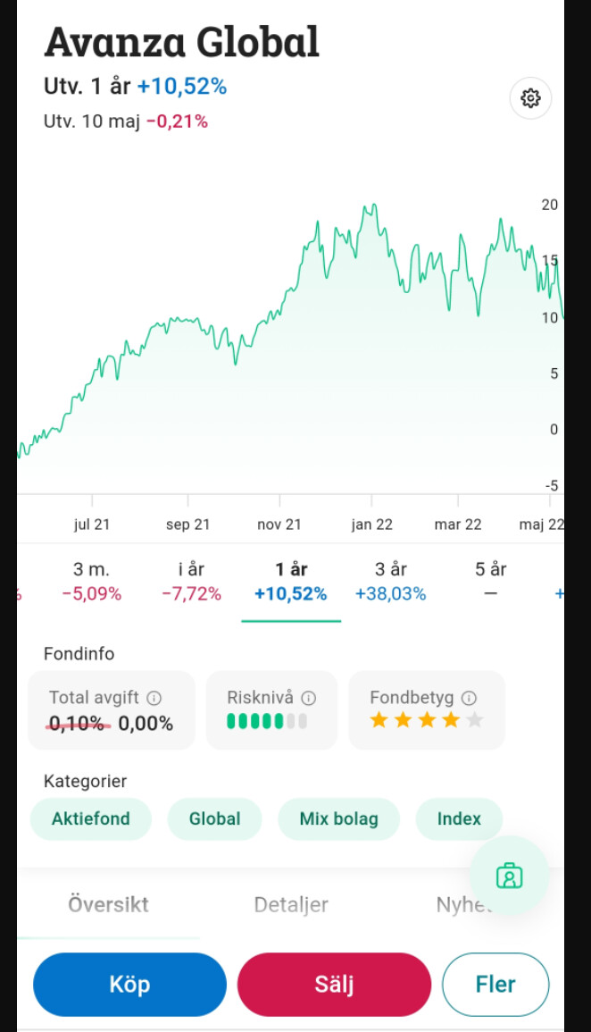Select the 5 år time period
Image resolution: width=591 pixels, height=1032 pixels.
pos(490,582)
